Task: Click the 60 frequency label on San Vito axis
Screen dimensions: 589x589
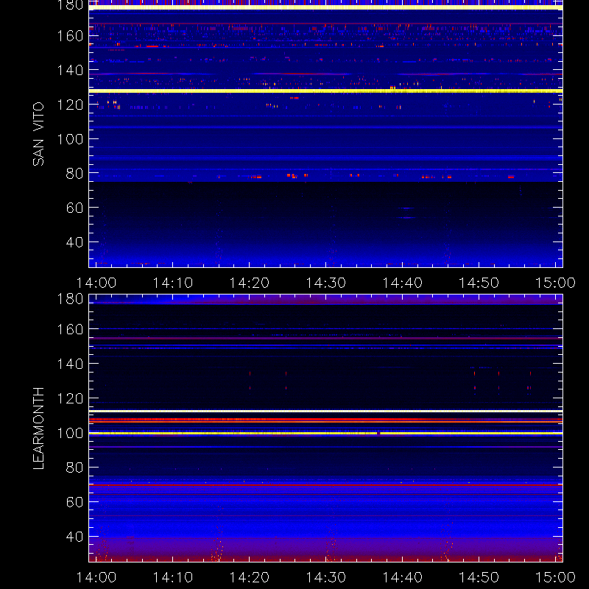Action: coord(74,208)
